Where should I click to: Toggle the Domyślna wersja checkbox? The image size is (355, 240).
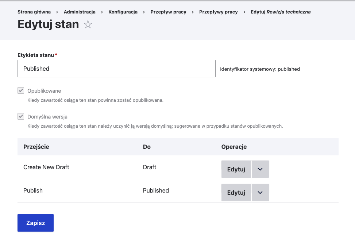pos(21,117)
